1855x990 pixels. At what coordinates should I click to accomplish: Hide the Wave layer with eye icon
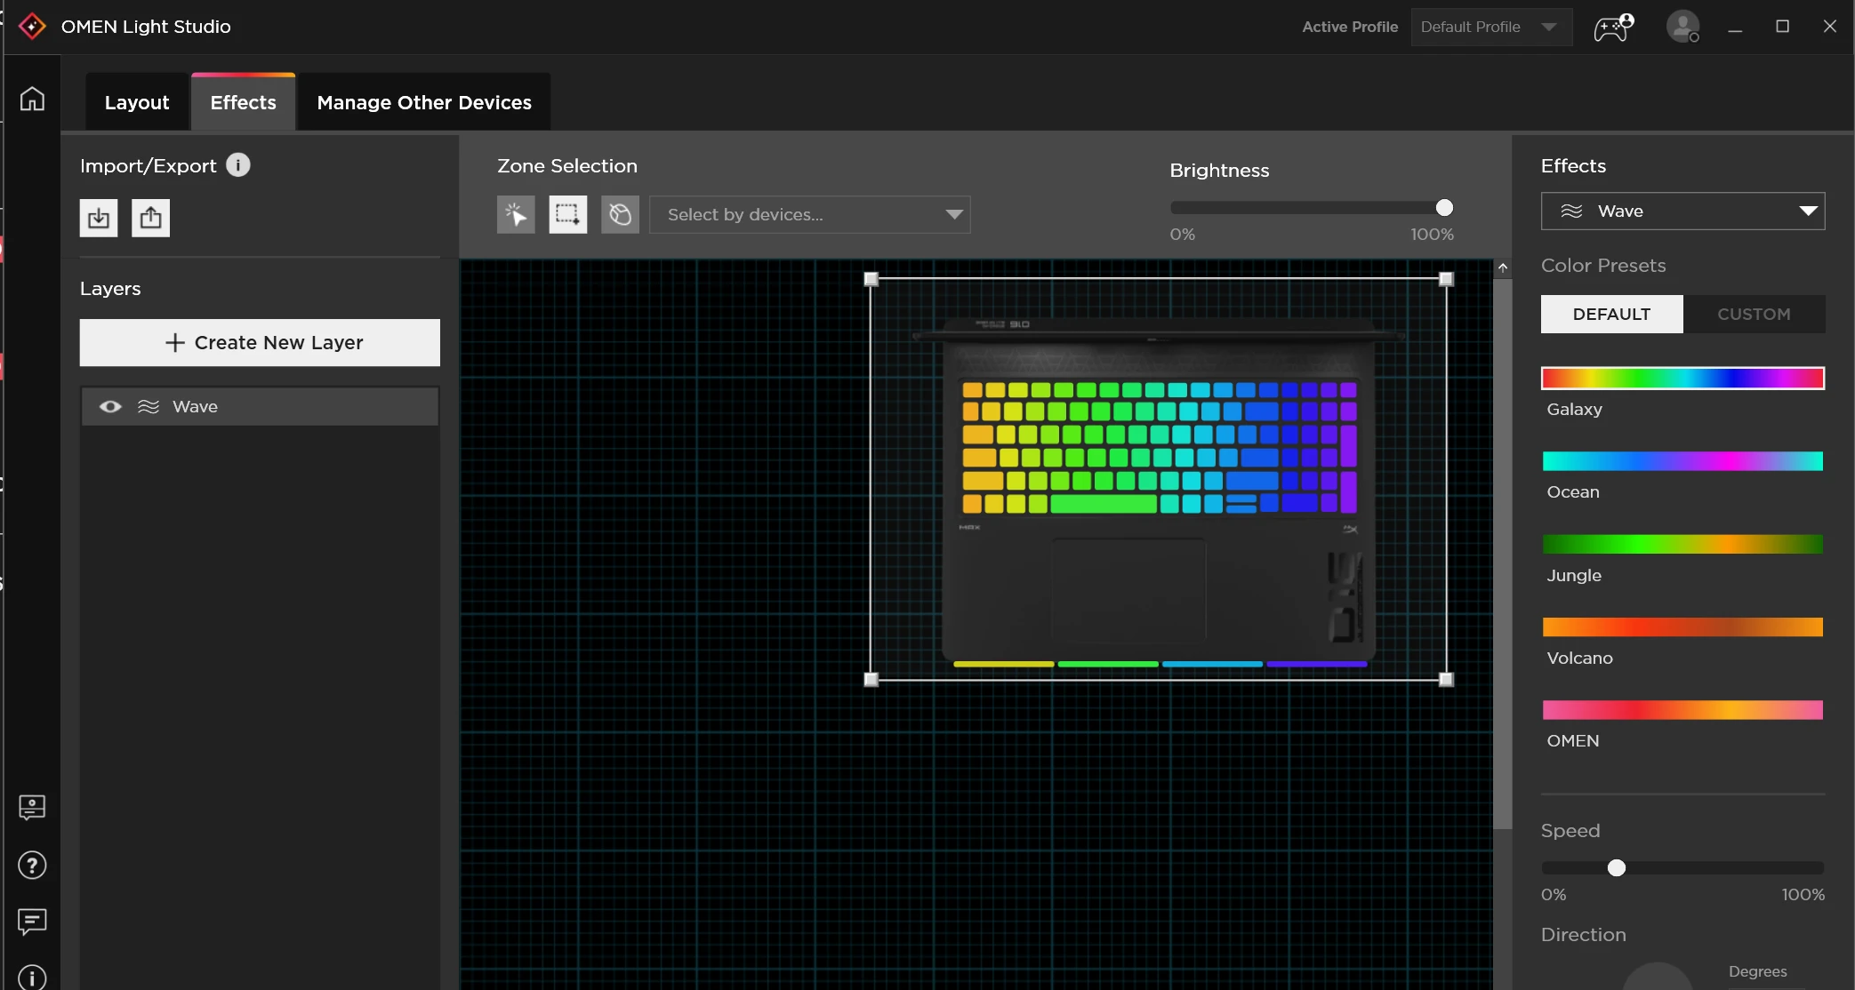click(110, 406)
